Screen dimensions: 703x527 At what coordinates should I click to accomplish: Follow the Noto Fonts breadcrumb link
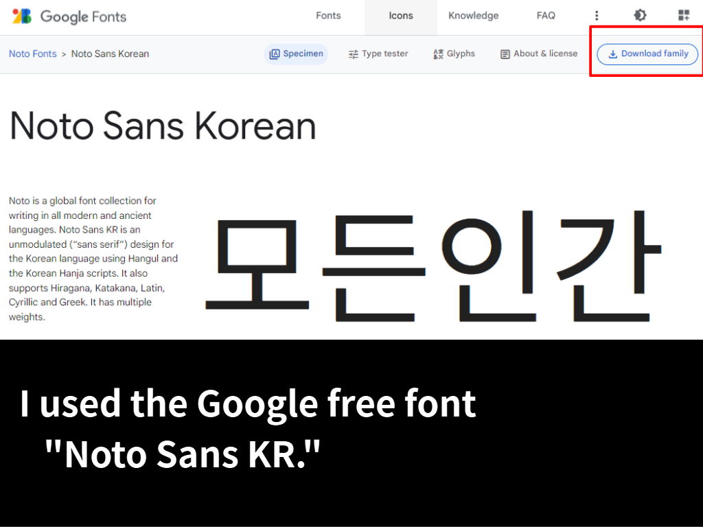pyautogui.click(x=33, y=54)
